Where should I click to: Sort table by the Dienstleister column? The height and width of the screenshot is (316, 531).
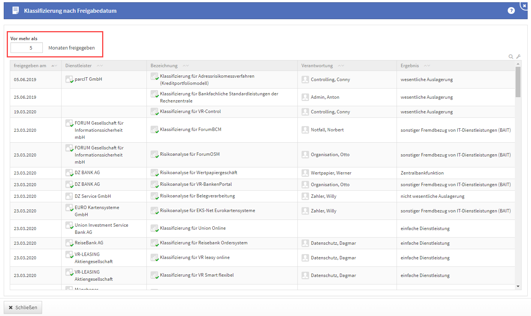(x=78, y=66)
